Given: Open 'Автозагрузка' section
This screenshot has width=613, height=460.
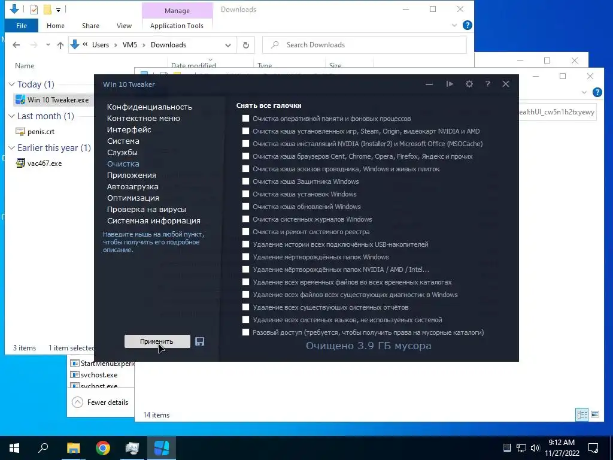Looking at the screenshot, I should coord(132,187).
